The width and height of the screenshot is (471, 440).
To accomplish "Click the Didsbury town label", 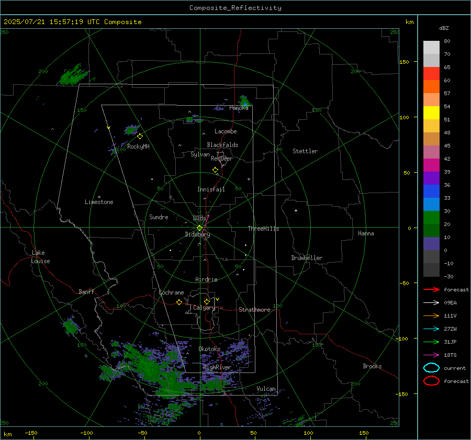I will click(x=197, y=234).
